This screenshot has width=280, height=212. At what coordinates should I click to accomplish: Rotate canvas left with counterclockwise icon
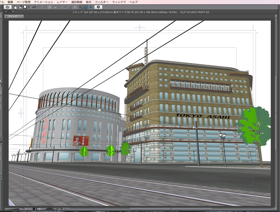point(57,209)
